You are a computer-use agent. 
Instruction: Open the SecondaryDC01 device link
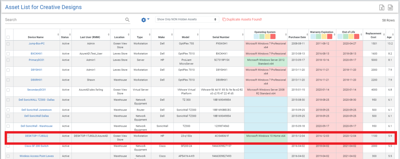(37, 90)
